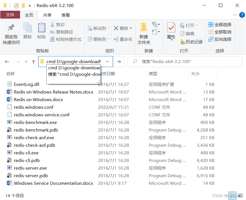Click Copy path (复制路径)
246x200 pixels.
(x=61, y=32)
